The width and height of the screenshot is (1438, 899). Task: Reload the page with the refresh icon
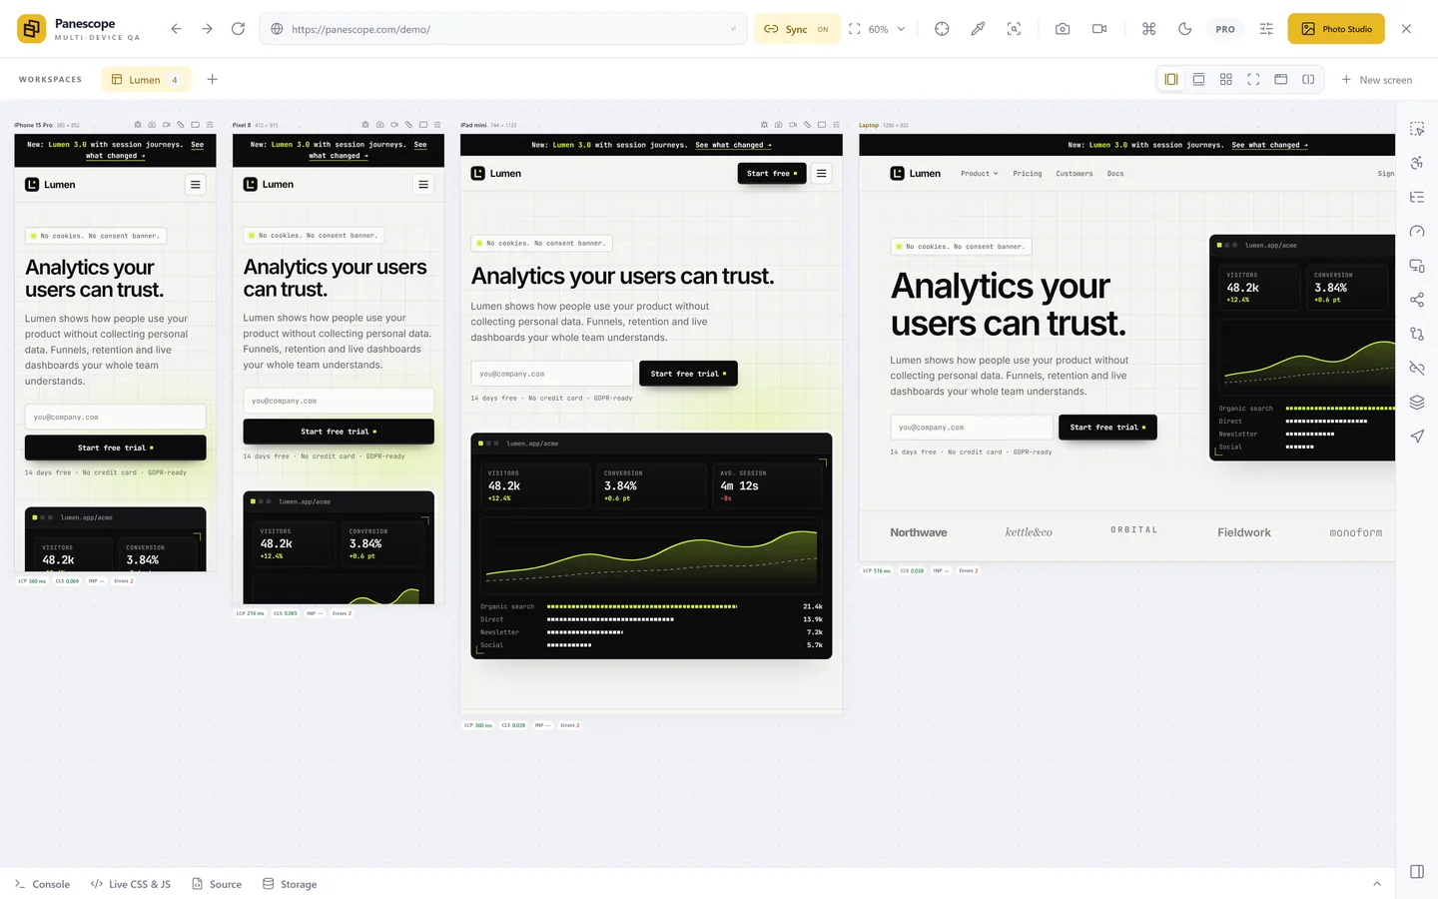238,29
